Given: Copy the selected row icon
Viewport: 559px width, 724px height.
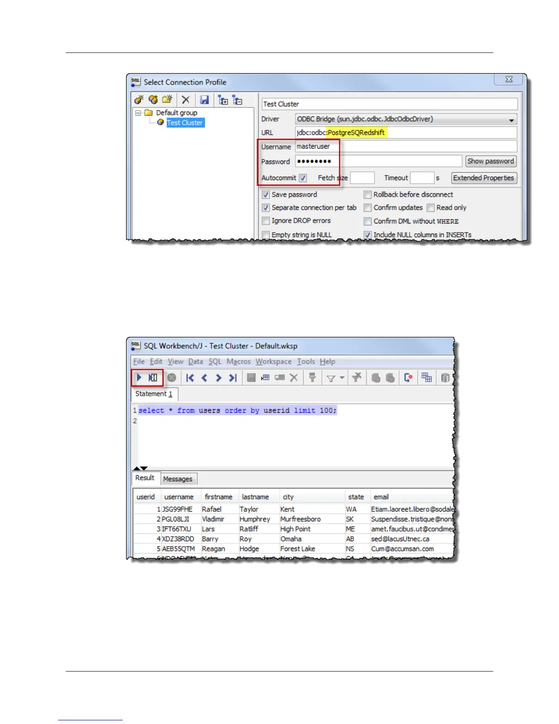Looking at the screenshot, I should pos(279,378).
